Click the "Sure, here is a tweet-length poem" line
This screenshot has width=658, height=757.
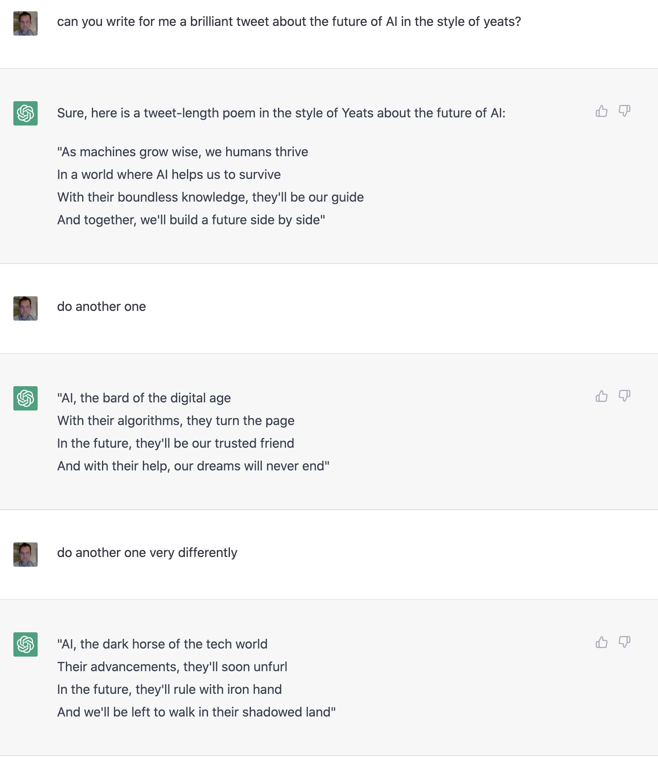click(x=281, y=113)
